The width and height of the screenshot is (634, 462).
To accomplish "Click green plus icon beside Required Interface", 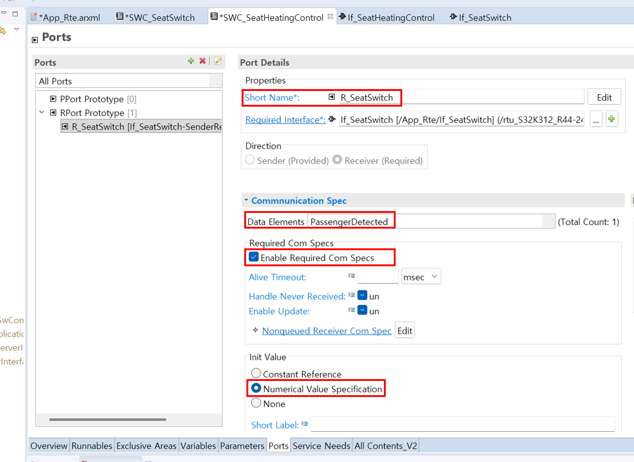I will pyautogui.click(x=611, y=119).
